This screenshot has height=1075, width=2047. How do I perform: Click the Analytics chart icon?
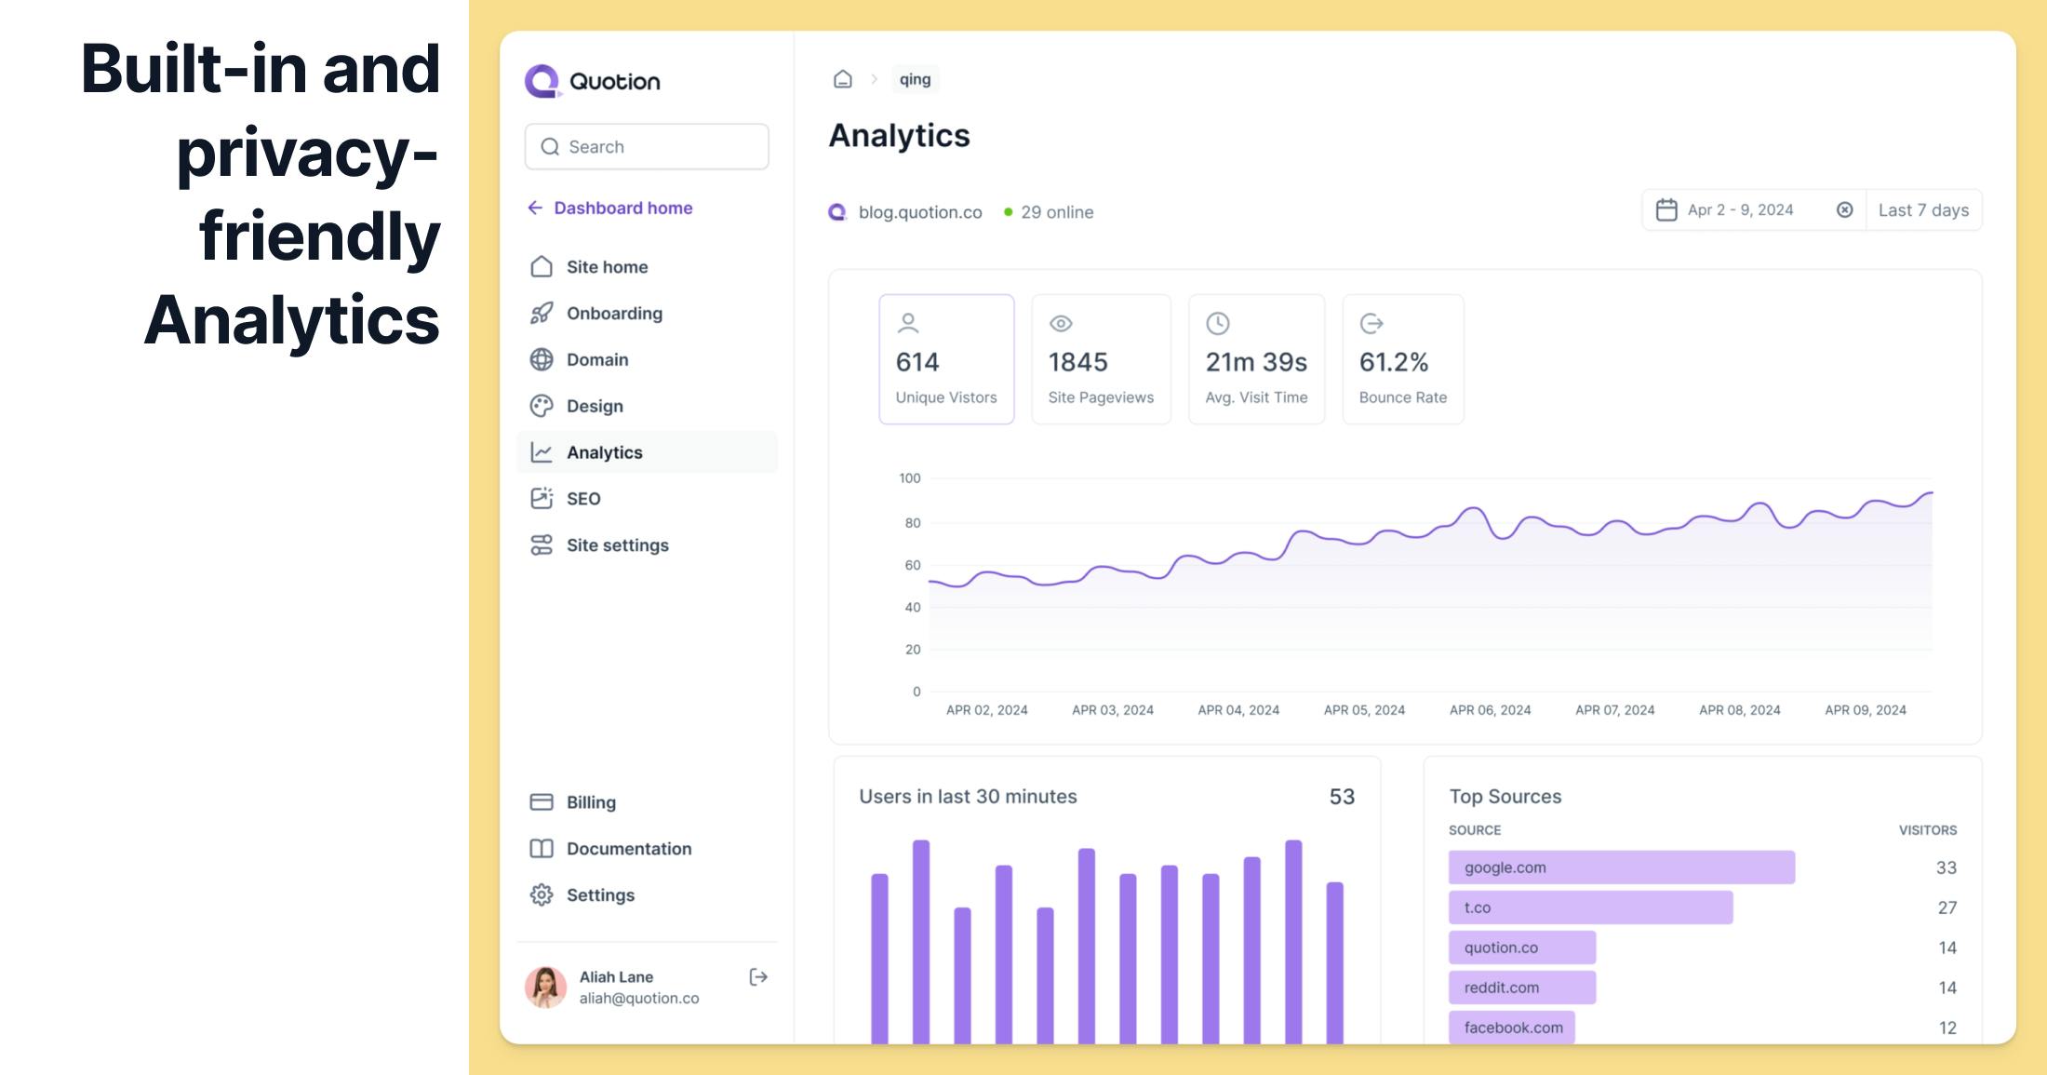pos(542,452)
